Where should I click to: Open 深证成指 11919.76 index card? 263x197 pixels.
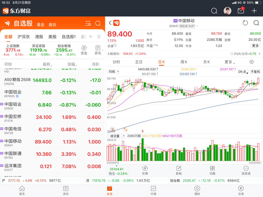point(39,50)
